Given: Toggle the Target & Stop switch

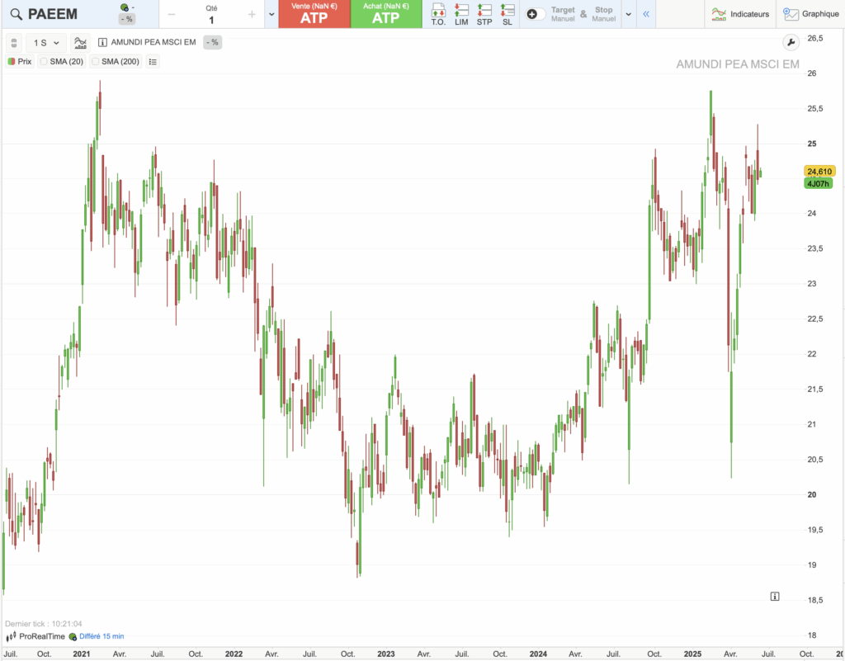Looking at the screenshot, I should coord(536,15).
